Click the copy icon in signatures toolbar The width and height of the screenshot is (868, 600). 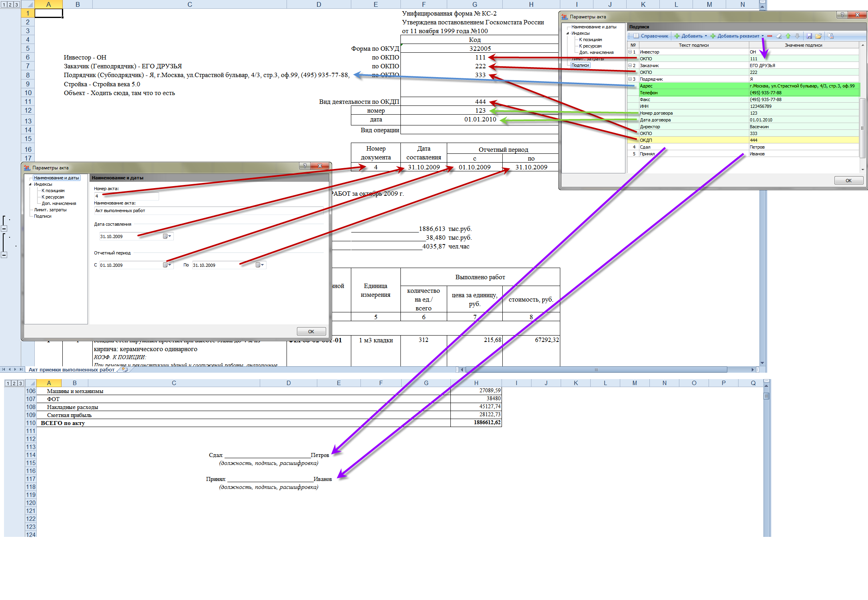(831, 36)
